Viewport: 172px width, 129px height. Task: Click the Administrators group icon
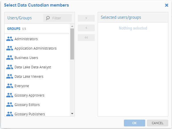10,39
